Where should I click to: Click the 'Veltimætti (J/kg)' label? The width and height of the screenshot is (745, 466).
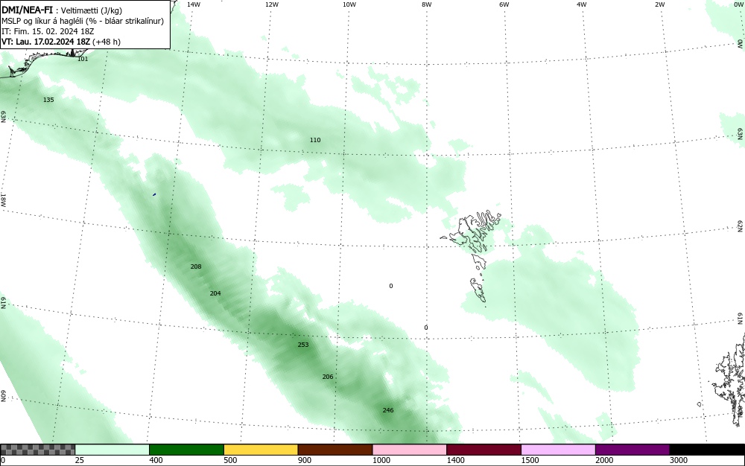click(x=92, y=10)
